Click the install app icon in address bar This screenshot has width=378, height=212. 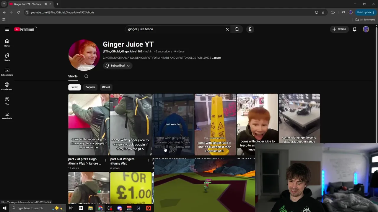tap(317, 12)
